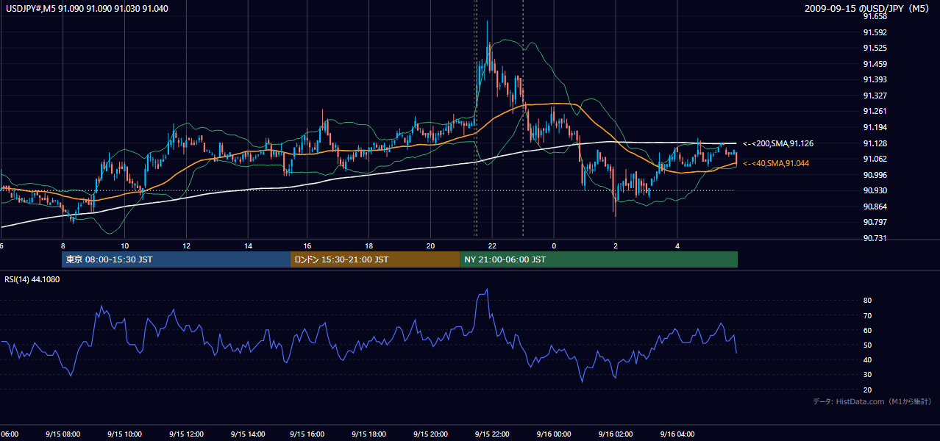Click the 90.996 price axis label
This screenshot has height=441, width=940.
pyautogui.click(x=874, y=175)
